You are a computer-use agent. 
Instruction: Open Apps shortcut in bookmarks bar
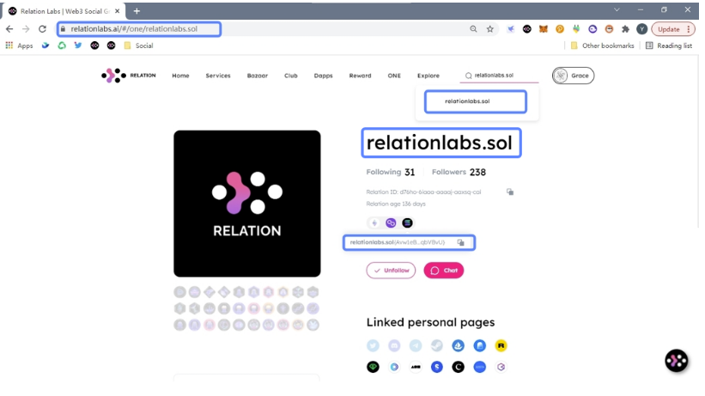[x=19, y=46]
